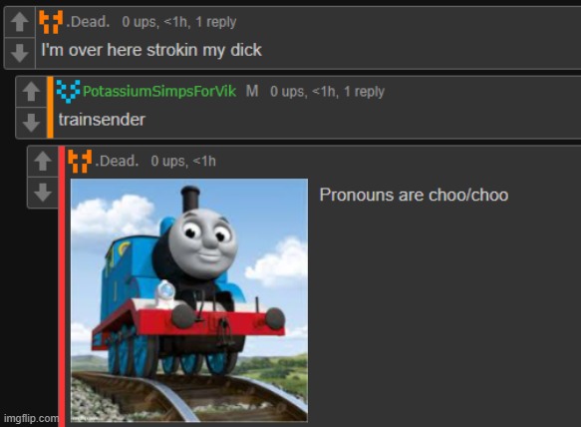Click 'Pronouns are choo/choo' comment text
Screen dimensions: 581x427
[x=414, y=195]
